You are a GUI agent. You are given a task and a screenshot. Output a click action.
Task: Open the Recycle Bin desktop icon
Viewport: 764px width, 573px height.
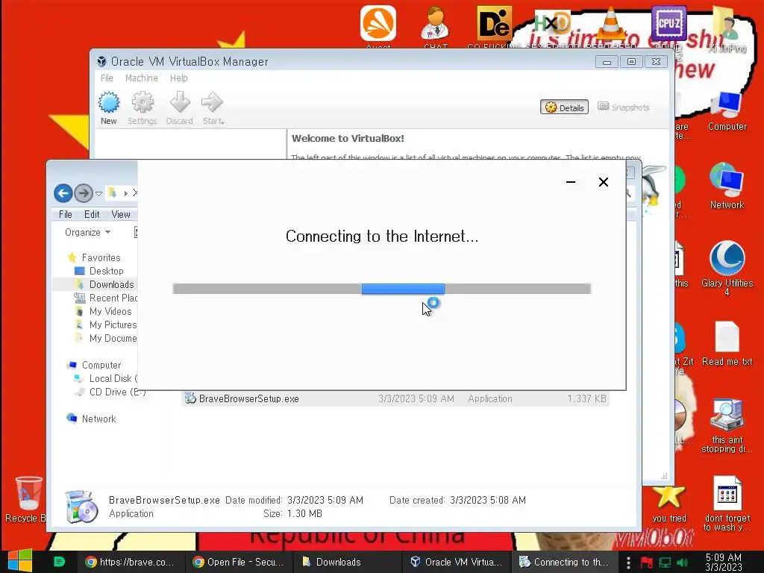26,499
